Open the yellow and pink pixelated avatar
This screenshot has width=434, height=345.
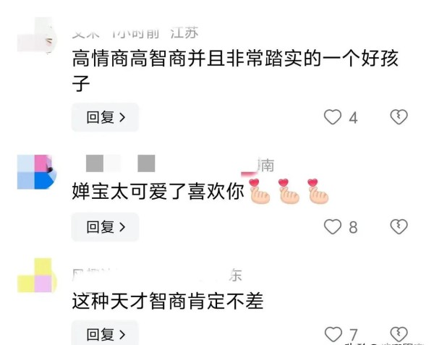(x=37, y=276)
